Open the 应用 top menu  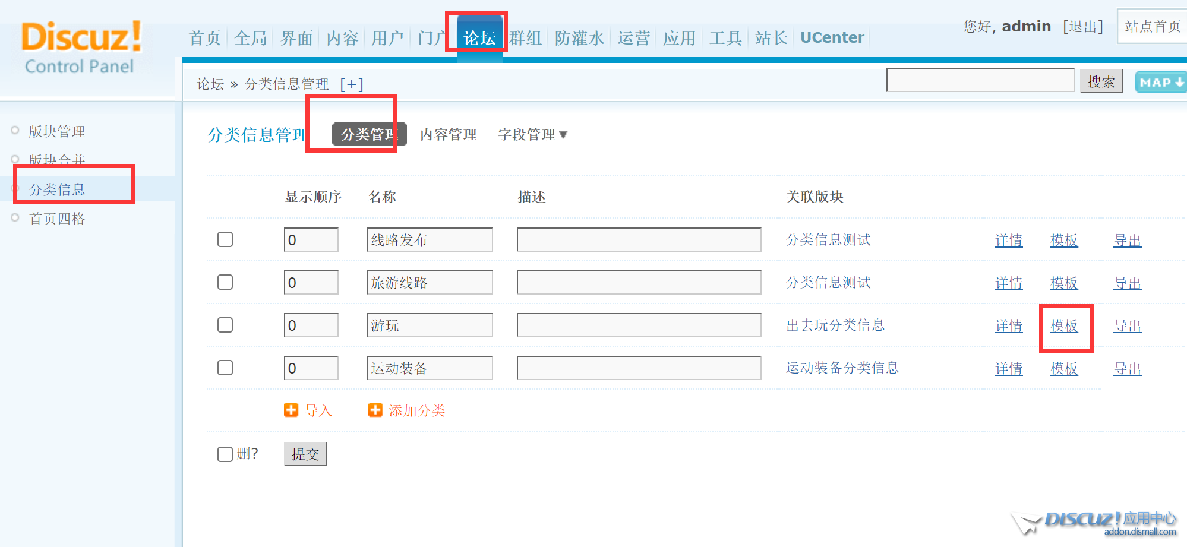coord(679,38)
